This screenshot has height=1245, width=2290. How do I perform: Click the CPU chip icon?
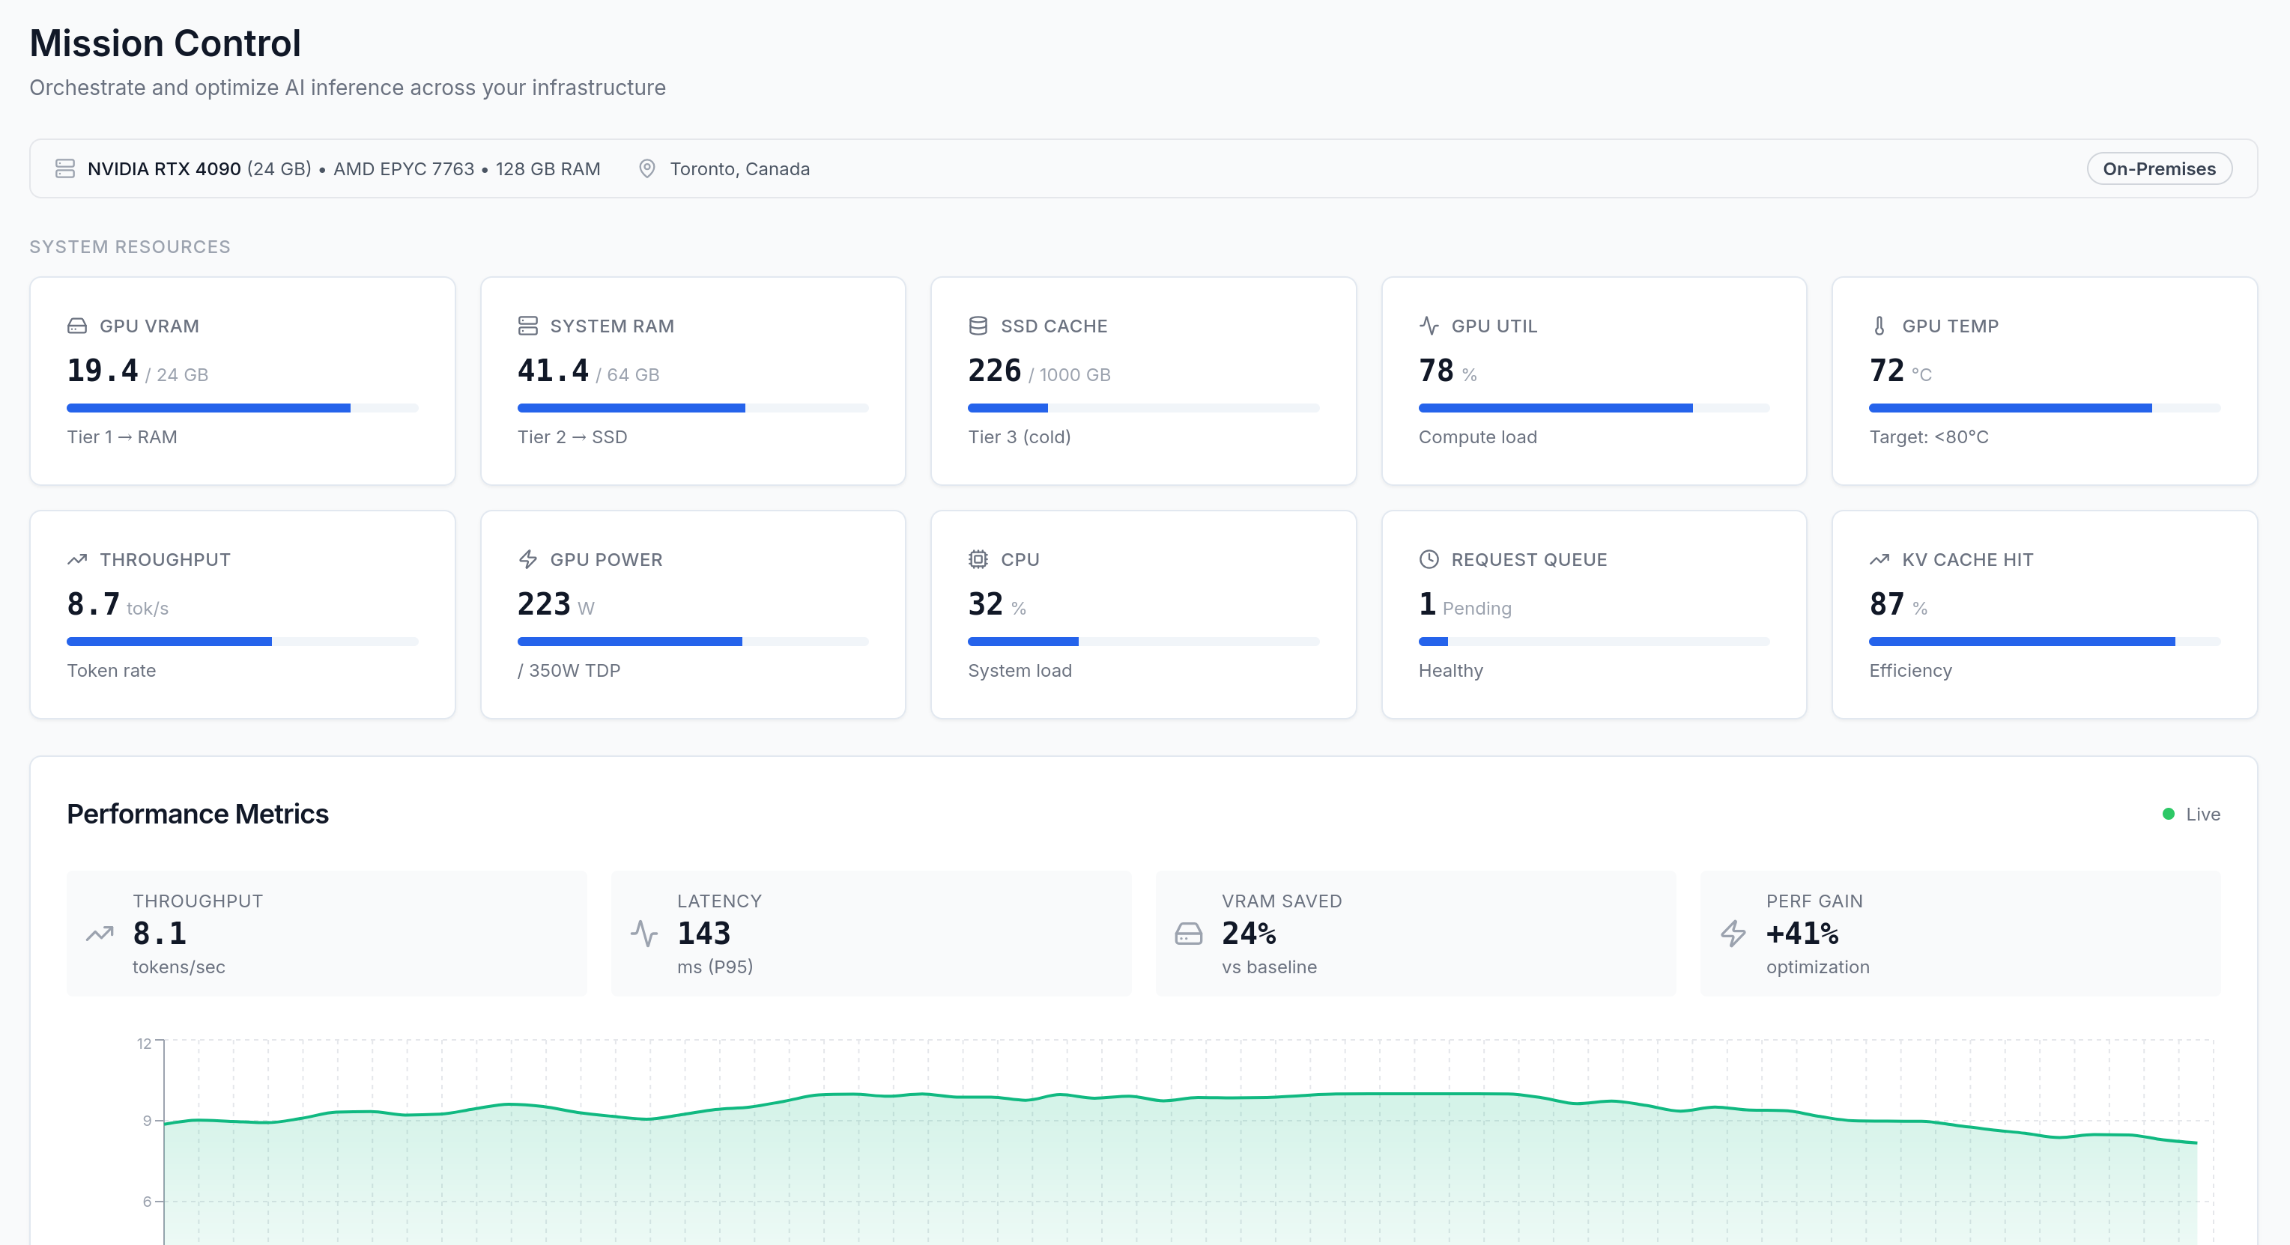(978, 559)
